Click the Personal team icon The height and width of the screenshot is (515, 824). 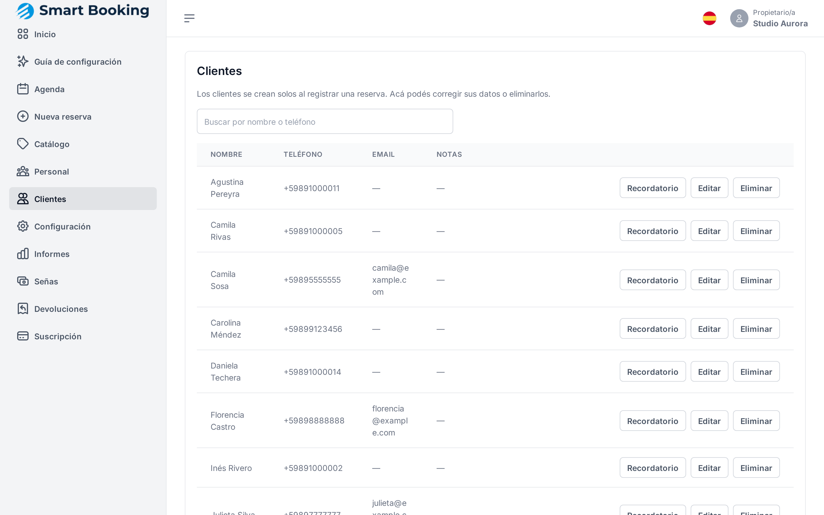[x=23, y=171]
